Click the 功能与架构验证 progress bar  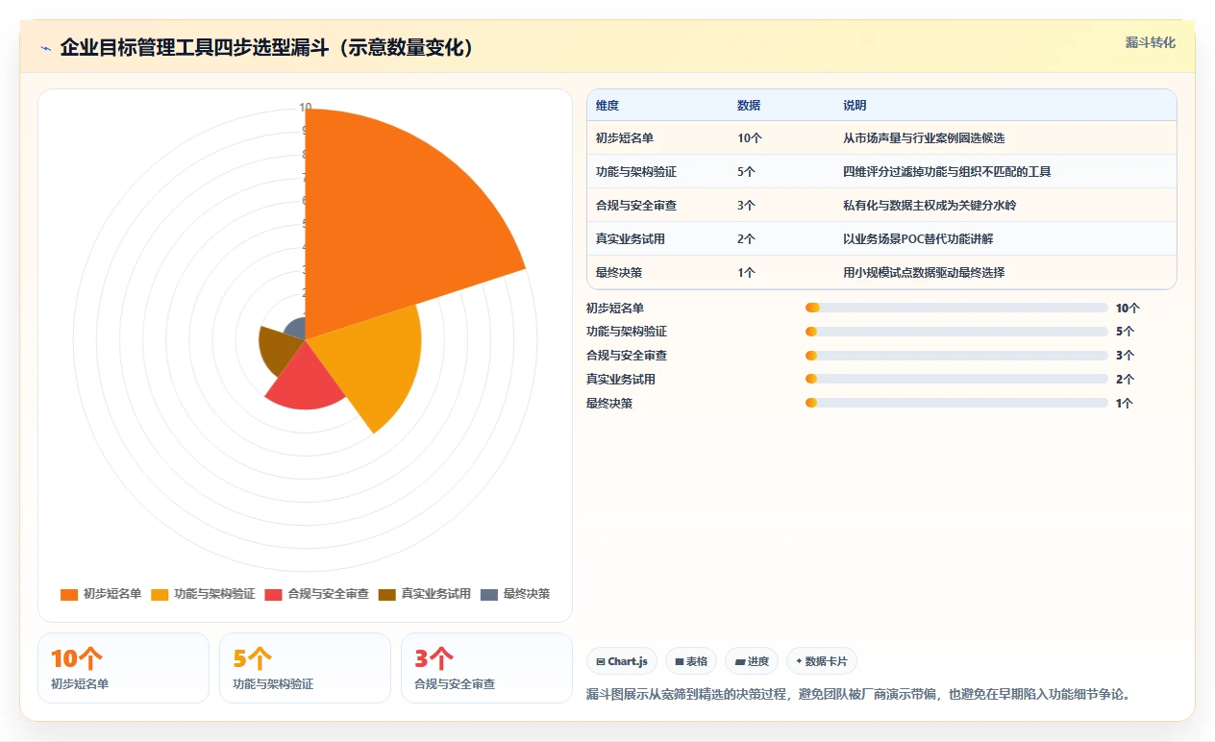[x=956, y=332]
